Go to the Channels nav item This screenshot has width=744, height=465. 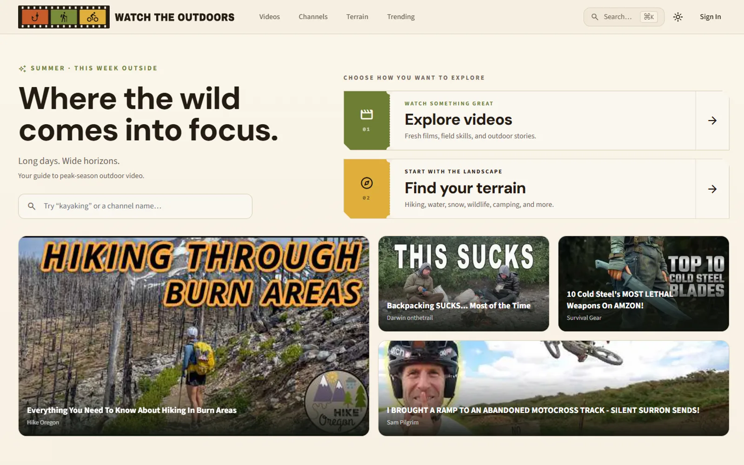pyautogui.click(x=313, y=17)
